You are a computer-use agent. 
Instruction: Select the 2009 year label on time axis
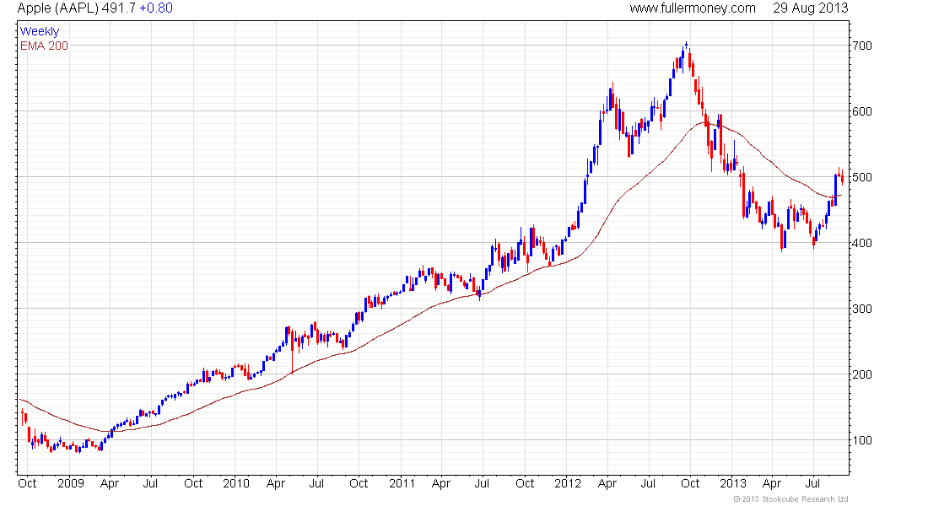(x=70, y=483)
